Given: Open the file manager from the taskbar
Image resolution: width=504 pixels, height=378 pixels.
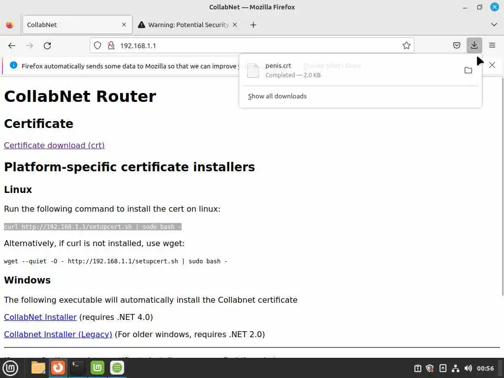Looking at the screenshot, I should [x=38, y=368].
